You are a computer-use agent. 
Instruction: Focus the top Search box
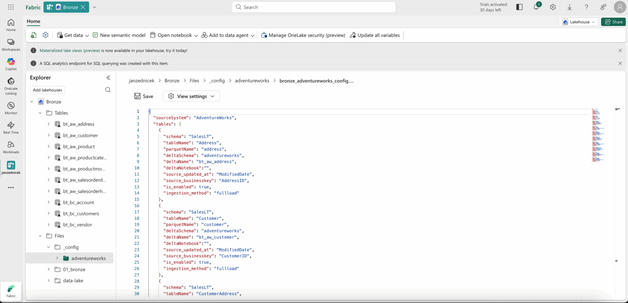coord(314,7)
